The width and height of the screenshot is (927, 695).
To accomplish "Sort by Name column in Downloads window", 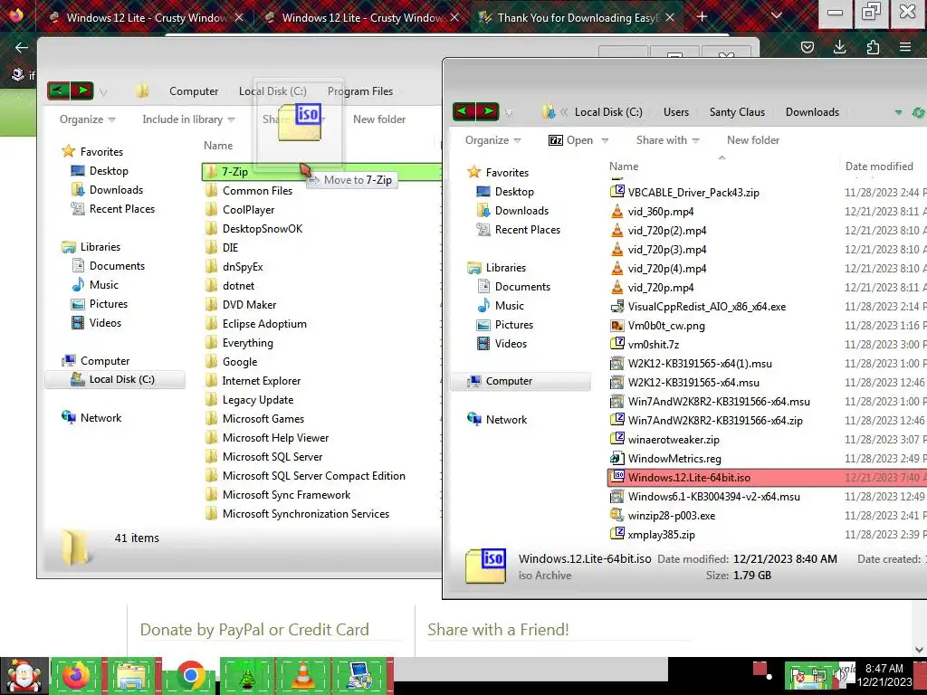I will click(x=624, y=167).
